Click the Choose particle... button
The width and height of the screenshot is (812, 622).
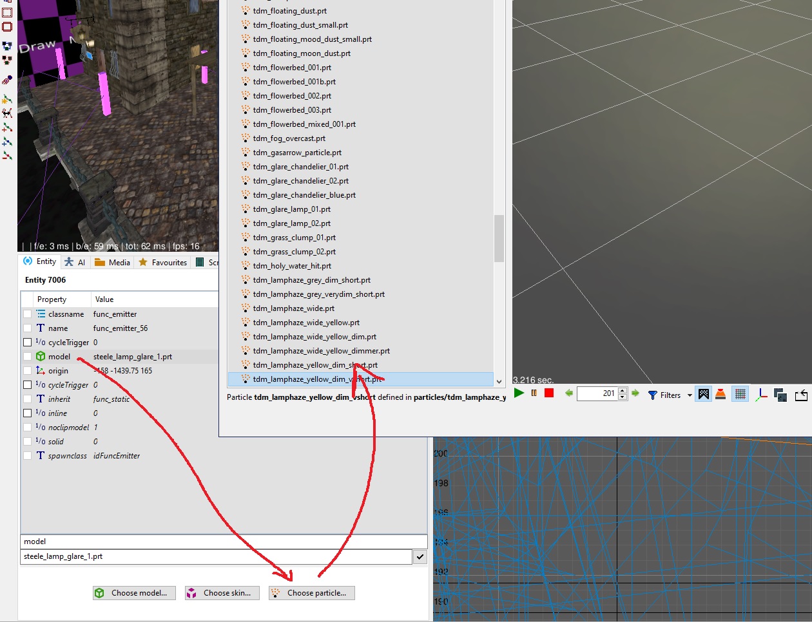click(x=311, y=593)
